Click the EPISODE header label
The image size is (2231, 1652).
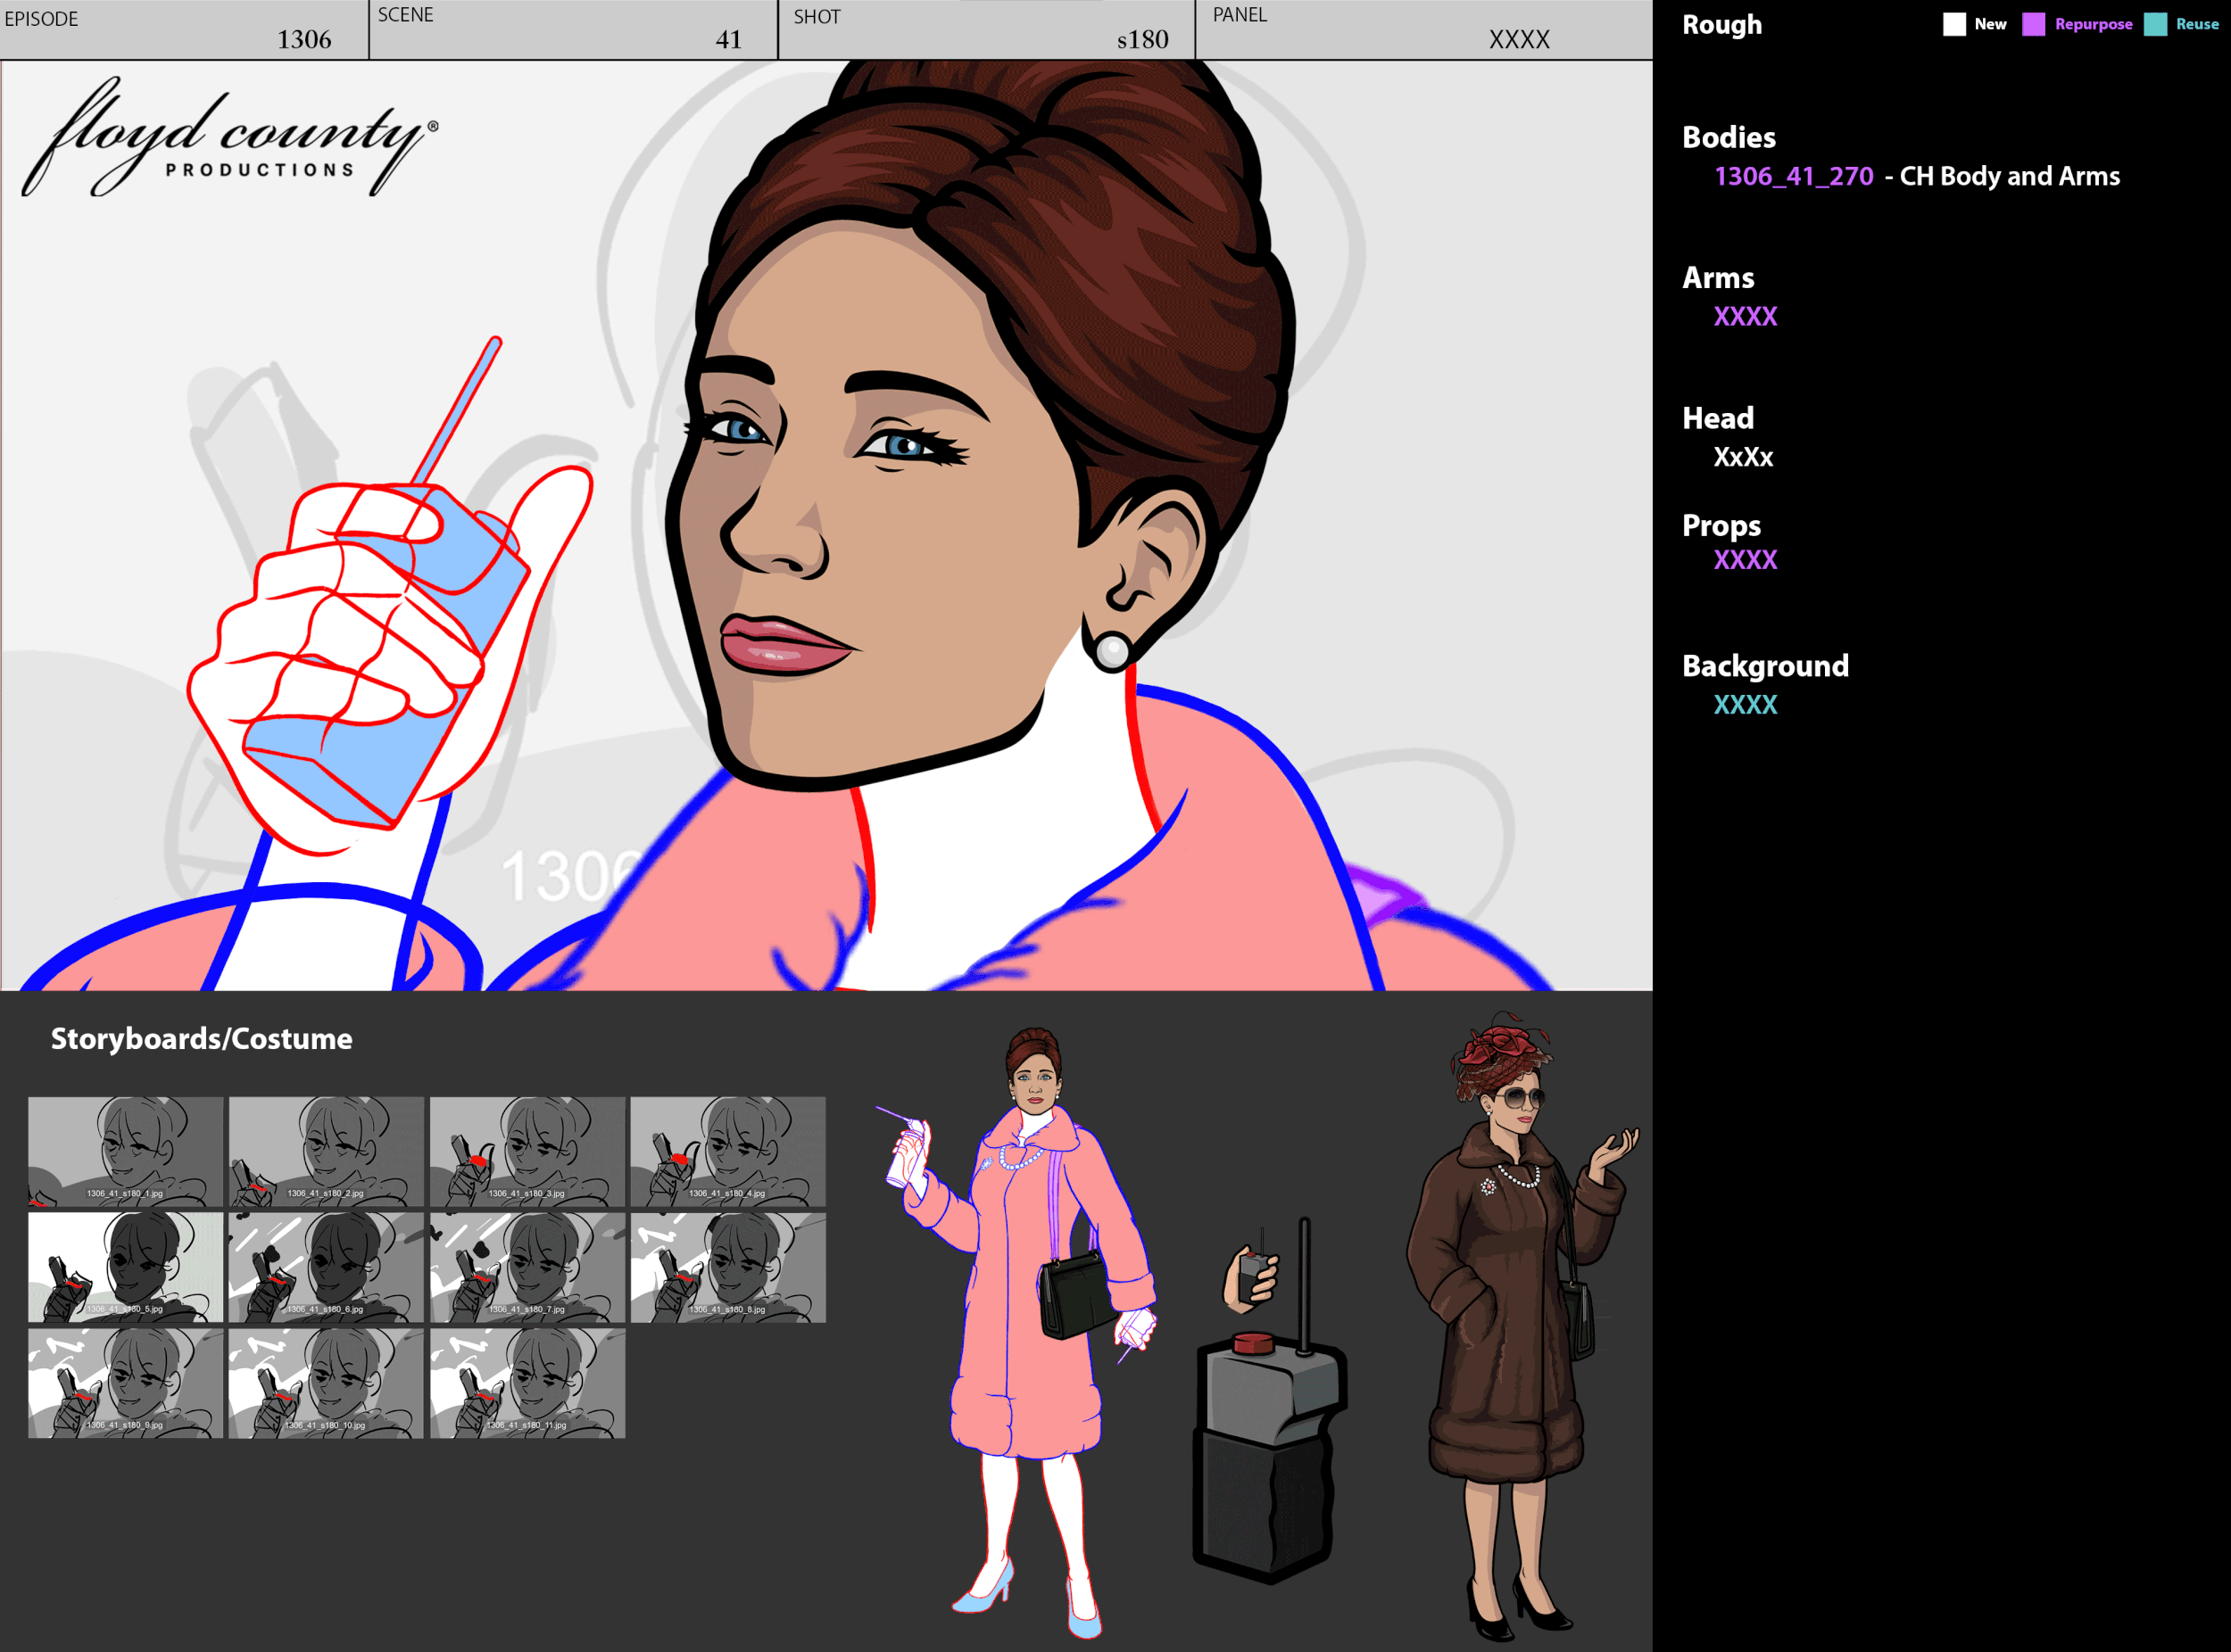coord(41,19)
